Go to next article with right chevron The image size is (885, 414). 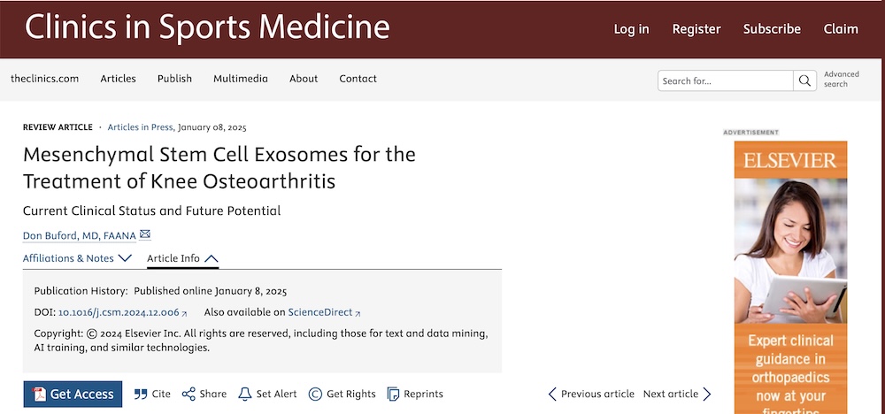tap(706, 394)
